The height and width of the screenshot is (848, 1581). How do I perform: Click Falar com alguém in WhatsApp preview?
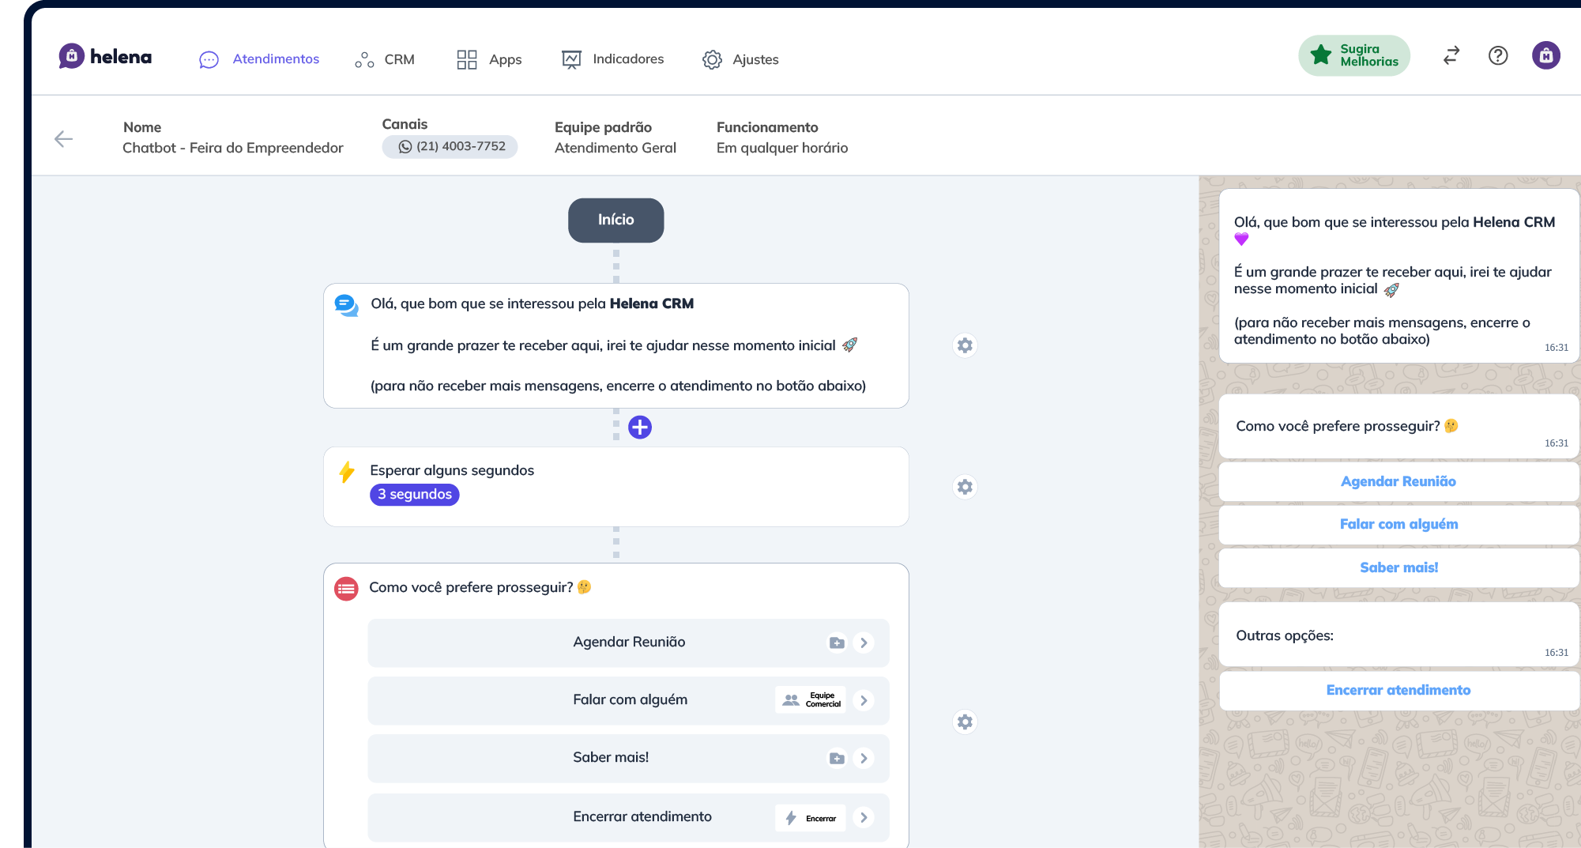[1398, 524]
